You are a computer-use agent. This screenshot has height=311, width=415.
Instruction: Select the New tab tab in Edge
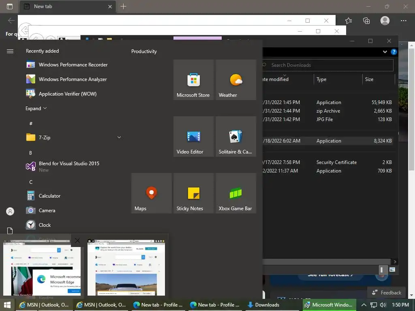(x=67, y=6)
